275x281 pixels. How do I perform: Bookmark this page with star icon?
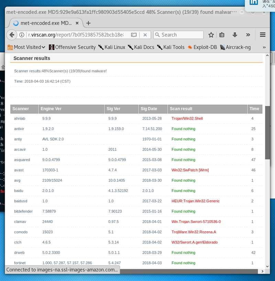coord(211,35)
